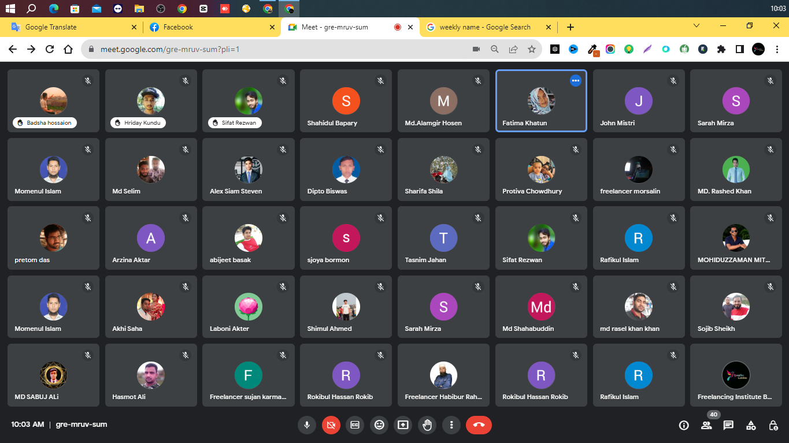Switch to the Google Translate tab
Screen dimensions: 789x443
click(69, 27)
